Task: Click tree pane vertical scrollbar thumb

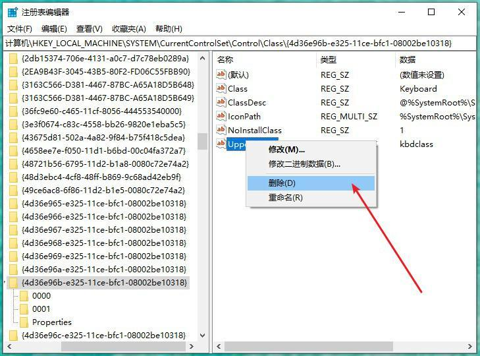Action: coord(202,141)
